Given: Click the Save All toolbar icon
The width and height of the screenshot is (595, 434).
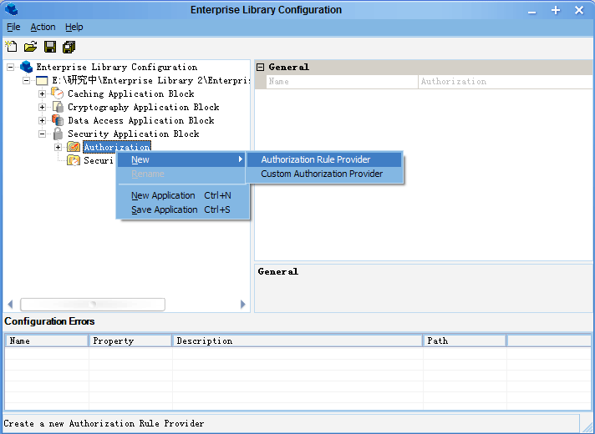Looking at the screenshot, I should pyautogui.click(x=69, y=47).
